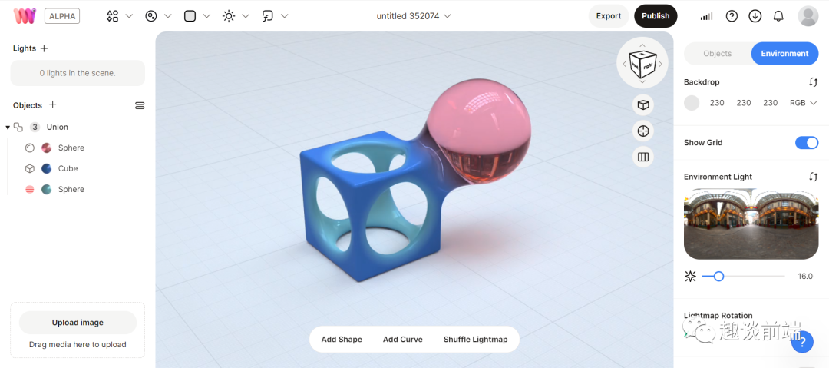
Task: Click the view orientation cube gizmo
Action: 642,64
